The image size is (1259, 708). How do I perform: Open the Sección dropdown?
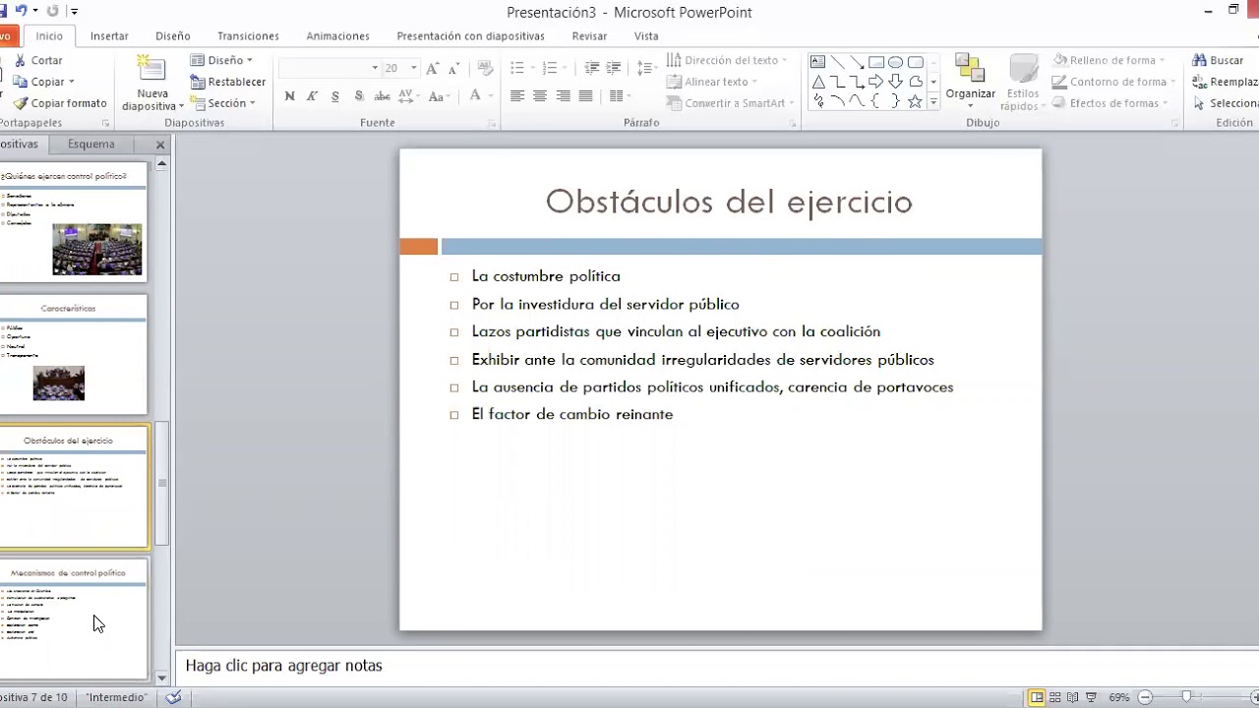pyautogui.click(x=222, y=103)
